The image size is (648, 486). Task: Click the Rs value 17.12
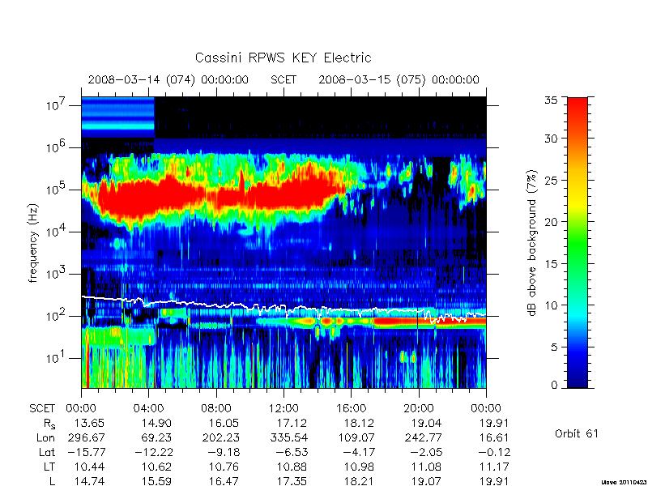[292, 424]
